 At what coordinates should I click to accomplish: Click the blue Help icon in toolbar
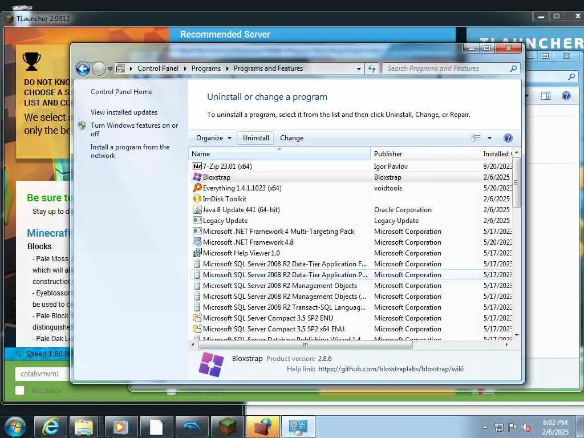pos(508,138)
